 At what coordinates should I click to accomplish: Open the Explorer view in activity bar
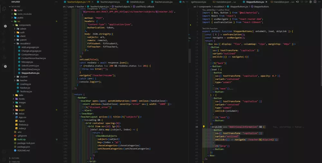point(4,9)
